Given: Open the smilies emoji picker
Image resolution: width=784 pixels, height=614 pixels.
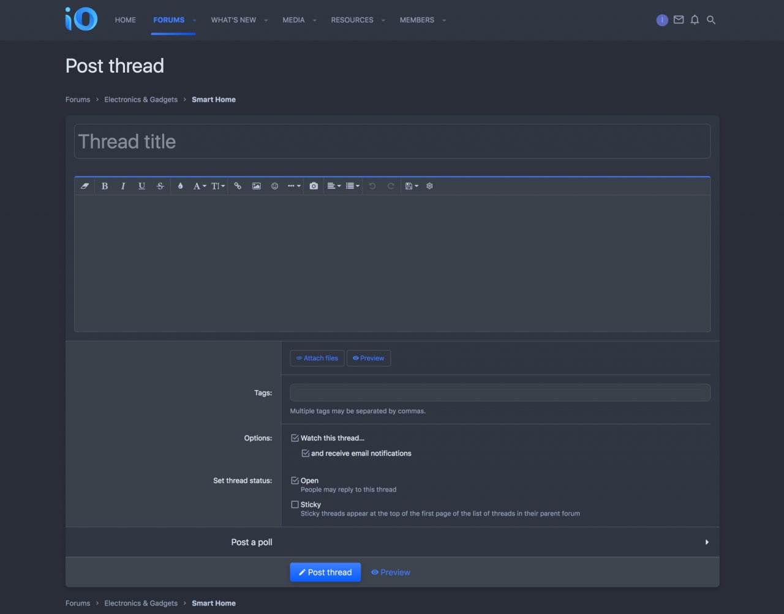Looking at the screenshot, I should [274, 186].
